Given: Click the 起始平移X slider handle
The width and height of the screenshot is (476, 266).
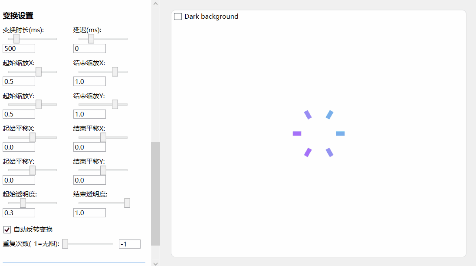Looking at the screenshot, I should [33, 137].
